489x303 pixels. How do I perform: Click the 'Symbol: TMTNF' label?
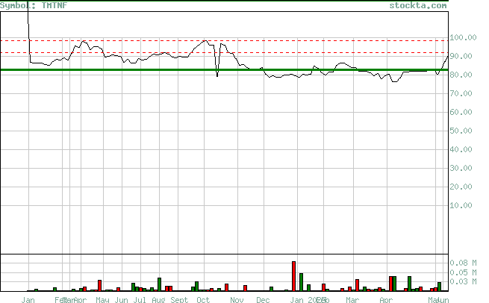34,5
